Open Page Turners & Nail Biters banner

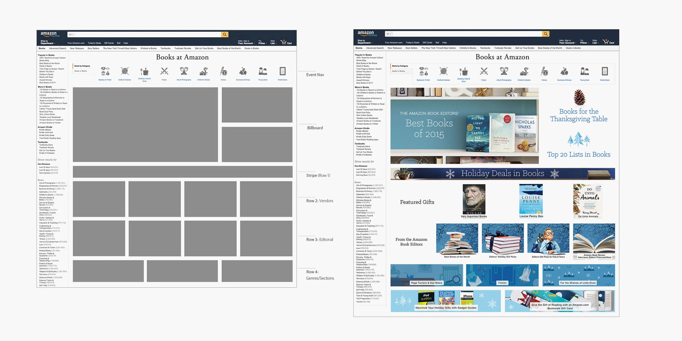click(x=426, y=275)
